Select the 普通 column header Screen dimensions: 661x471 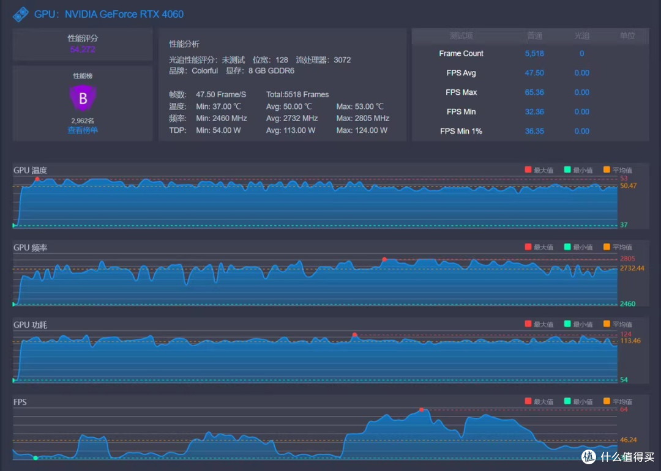tap(534, 36)
